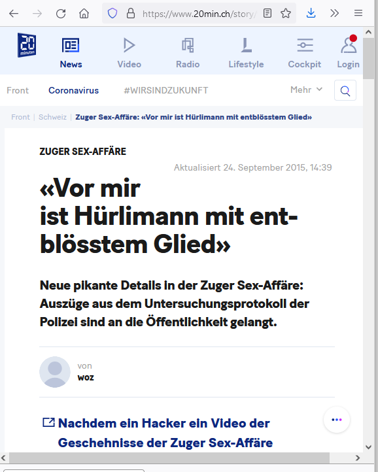This screenshot has width=378, height=472.
Task: Show more toolbar tools overflow
Action: [x=334, y=13]
